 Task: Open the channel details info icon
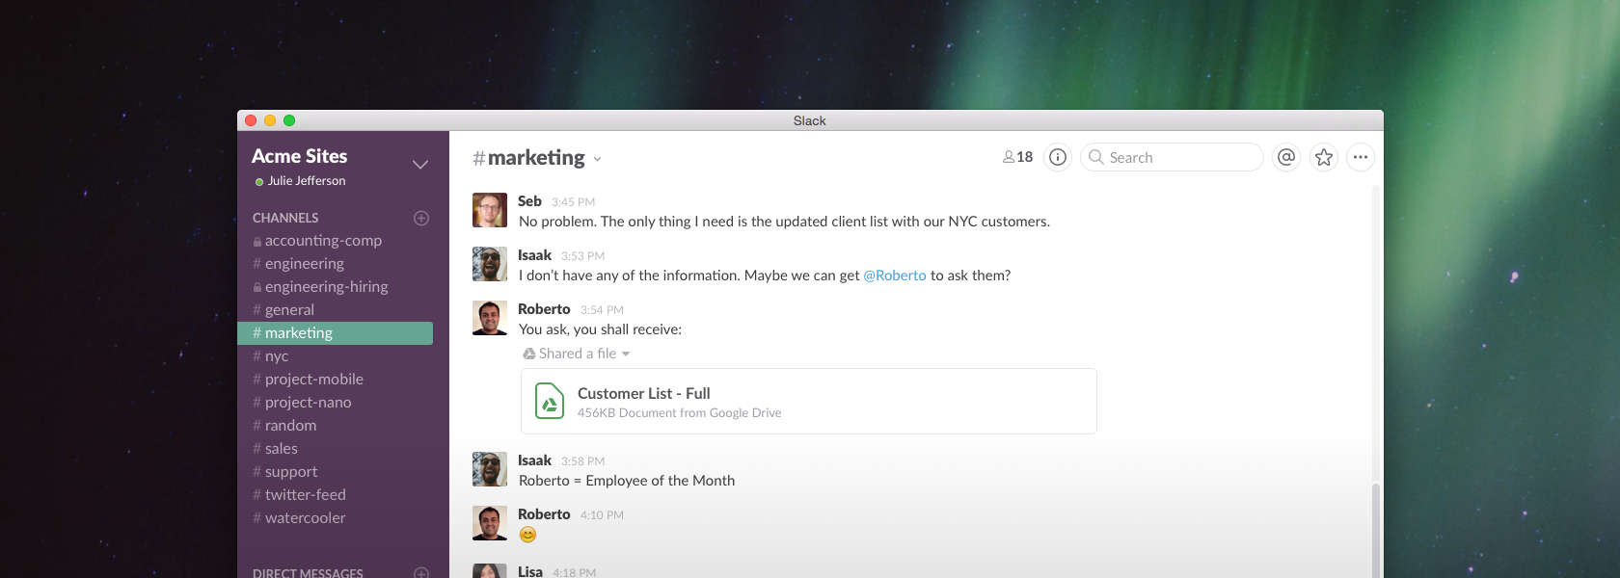point(1058,157)
